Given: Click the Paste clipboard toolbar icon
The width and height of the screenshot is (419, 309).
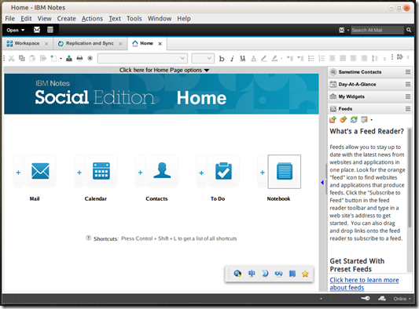Looking at the screenshot, I should tap(32, 58).
